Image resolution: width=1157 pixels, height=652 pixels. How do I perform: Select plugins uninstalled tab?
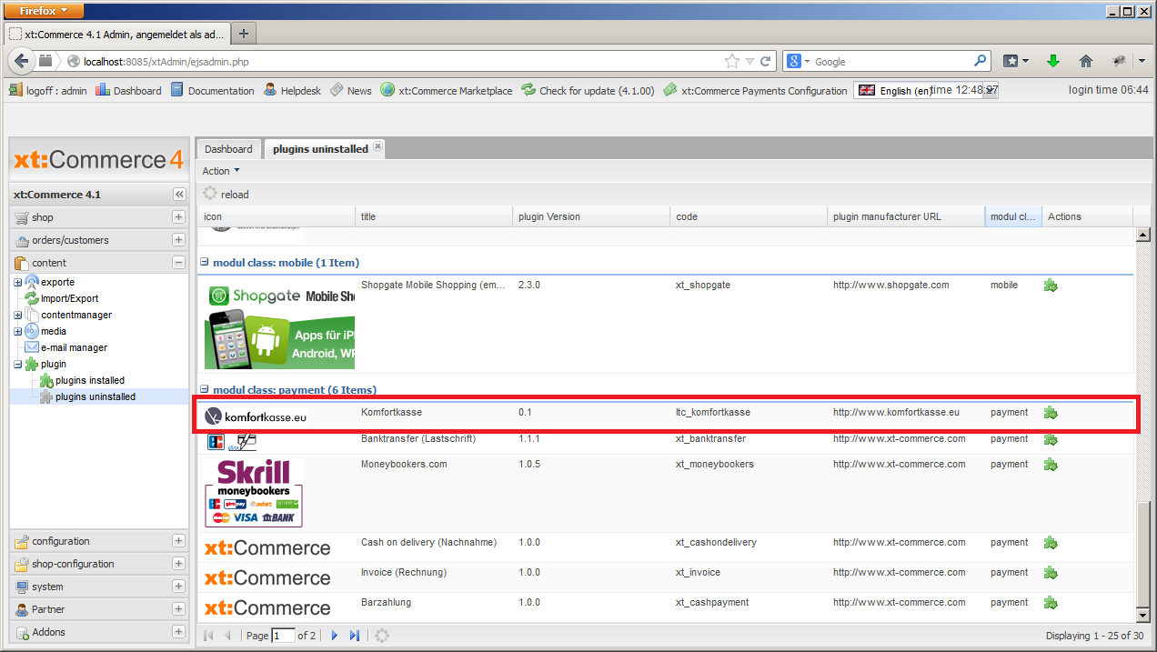tap(320, 149)
